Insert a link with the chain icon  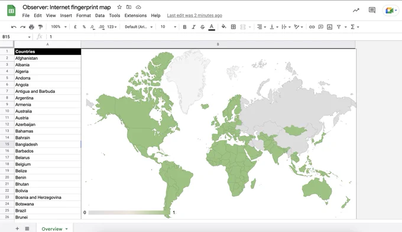[x=312, y=27]
